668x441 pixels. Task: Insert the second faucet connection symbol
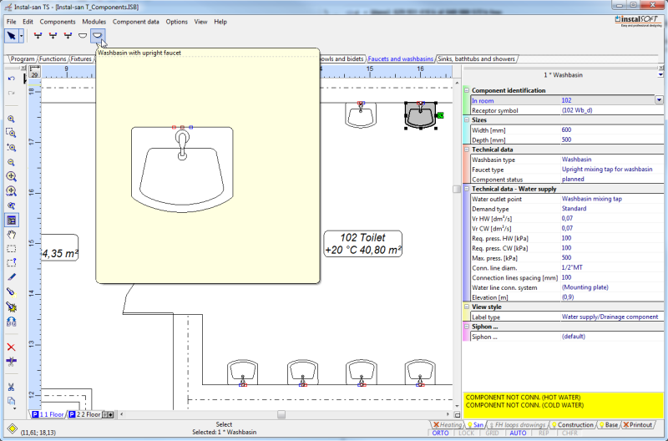tap(53, 36)
